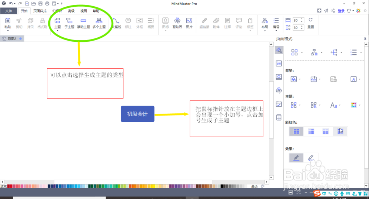Collapse the ribbon with the up chevron
Screen dimensions: 369x199
pos(365,11)
